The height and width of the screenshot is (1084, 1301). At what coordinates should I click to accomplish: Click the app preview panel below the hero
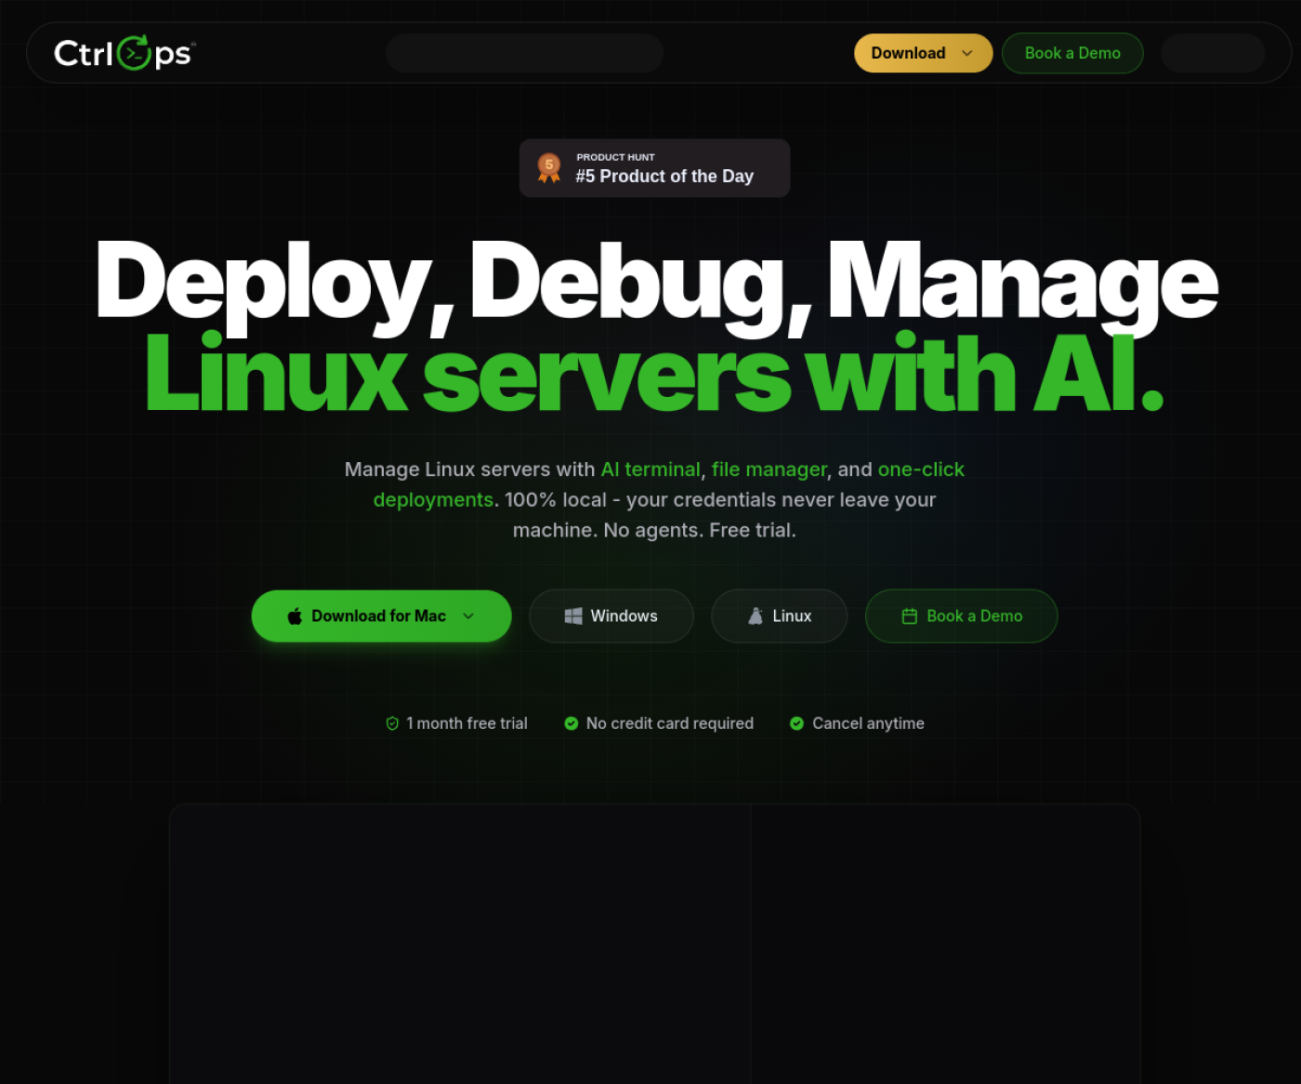(655, 944)
